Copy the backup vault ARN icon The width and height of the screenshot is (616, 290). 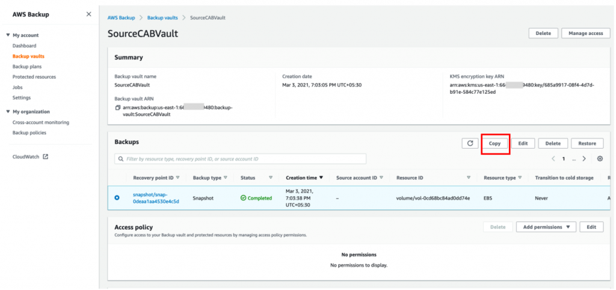pyautogui.click(x=117, y=107)
